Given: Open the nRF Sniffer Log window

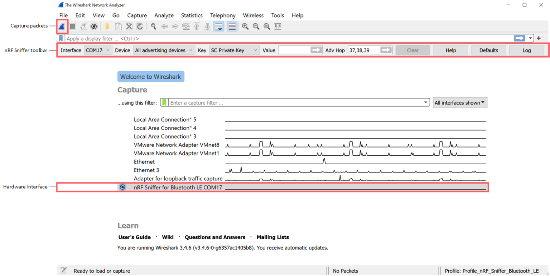Looking at the screenshot, I should click(526, 50).
